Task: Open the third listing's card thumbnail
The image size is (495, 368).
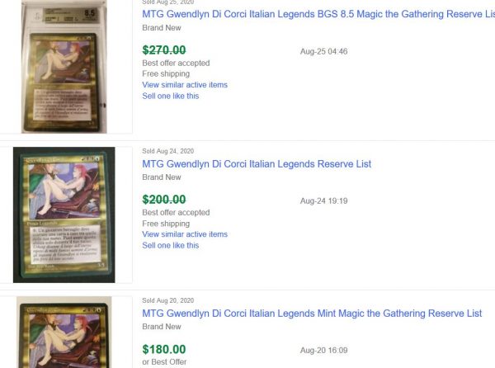Action: pos(64,332)
